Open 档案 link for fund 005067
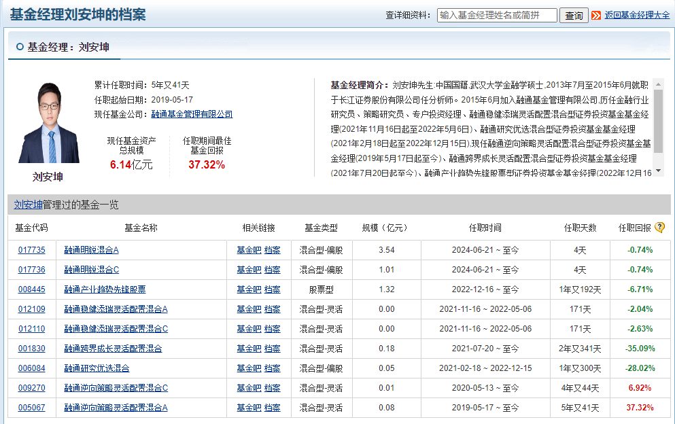 pos(272,408)
